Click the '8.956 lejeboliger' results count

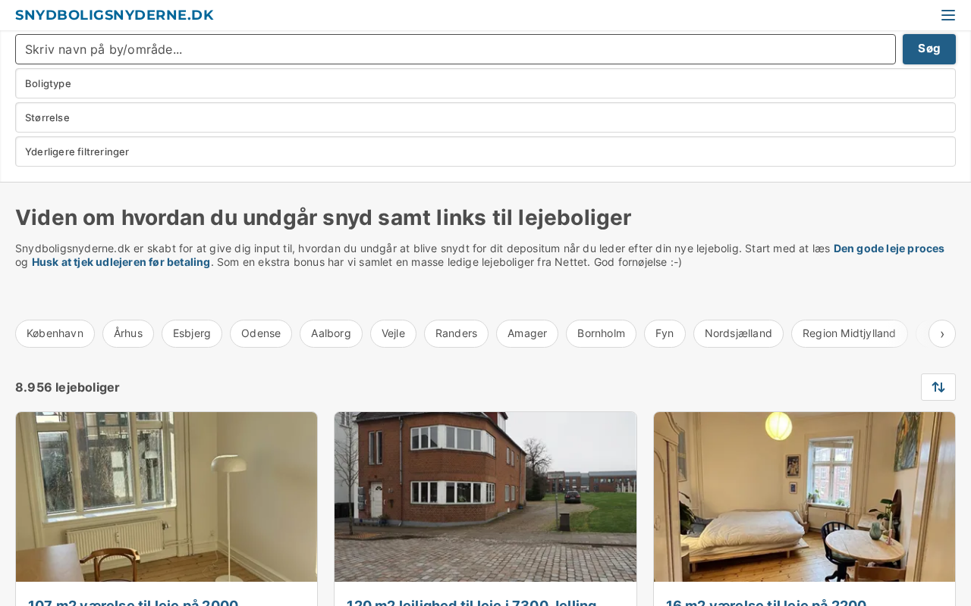point(68,387)
